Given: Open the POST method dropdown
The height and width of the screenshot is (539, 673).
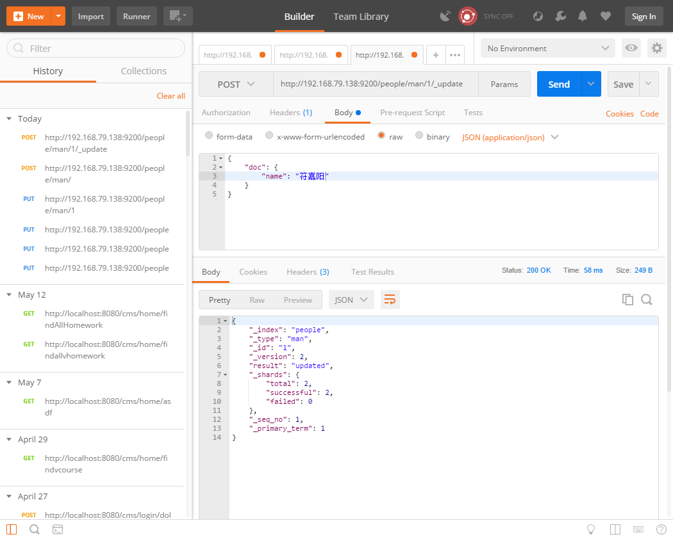Looking at the screenshot, I should (x=236, y=84).
